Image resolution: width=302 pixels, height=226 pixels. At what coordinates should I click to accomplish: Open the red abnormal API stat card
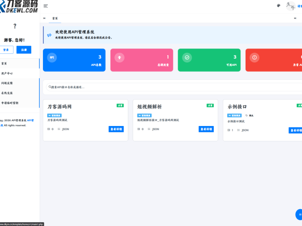[274, 60]
